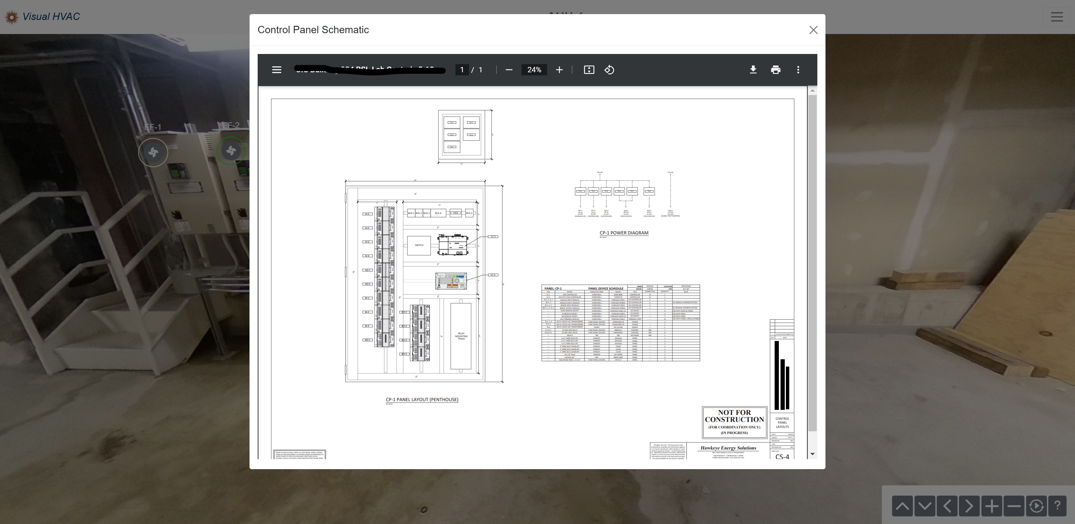This screenshot has width=1075, height=524.
Task: Select the EF-2 fan marker
Action: click(x=231, y=151)
